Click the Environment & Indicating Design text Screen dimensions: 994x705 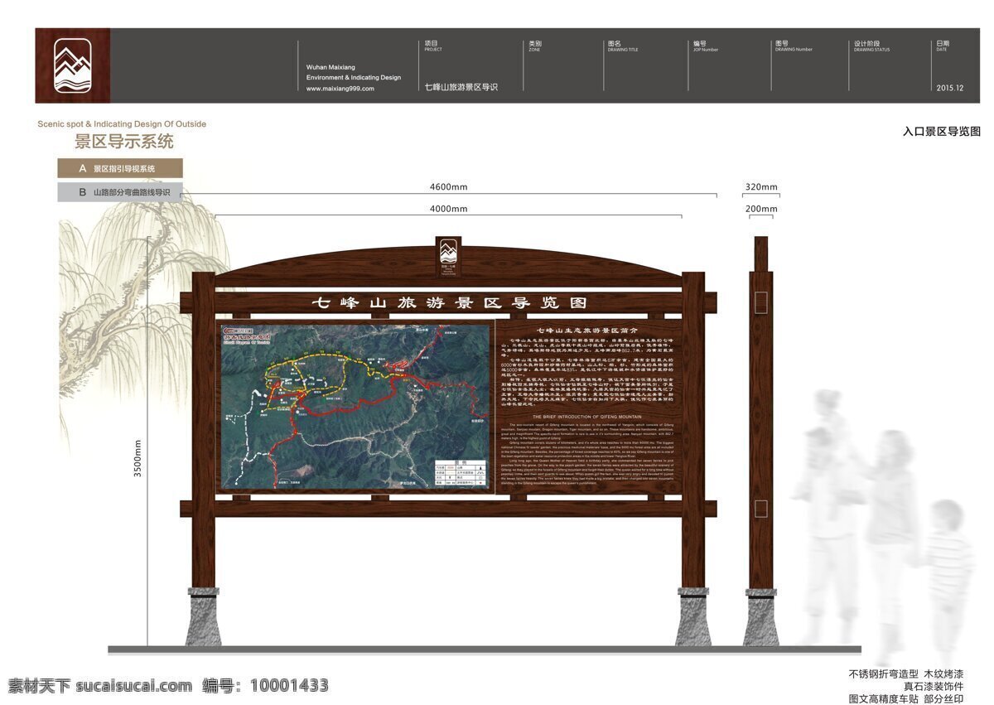click(x=354, y=78)
